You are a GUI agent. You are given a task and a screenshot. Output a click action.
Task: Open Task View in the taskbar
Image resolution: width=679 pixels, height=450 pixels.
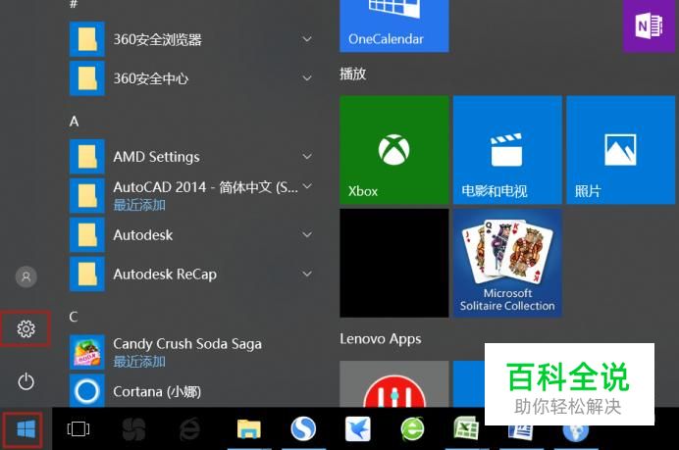pyautogui.click(x=78, y=428)
